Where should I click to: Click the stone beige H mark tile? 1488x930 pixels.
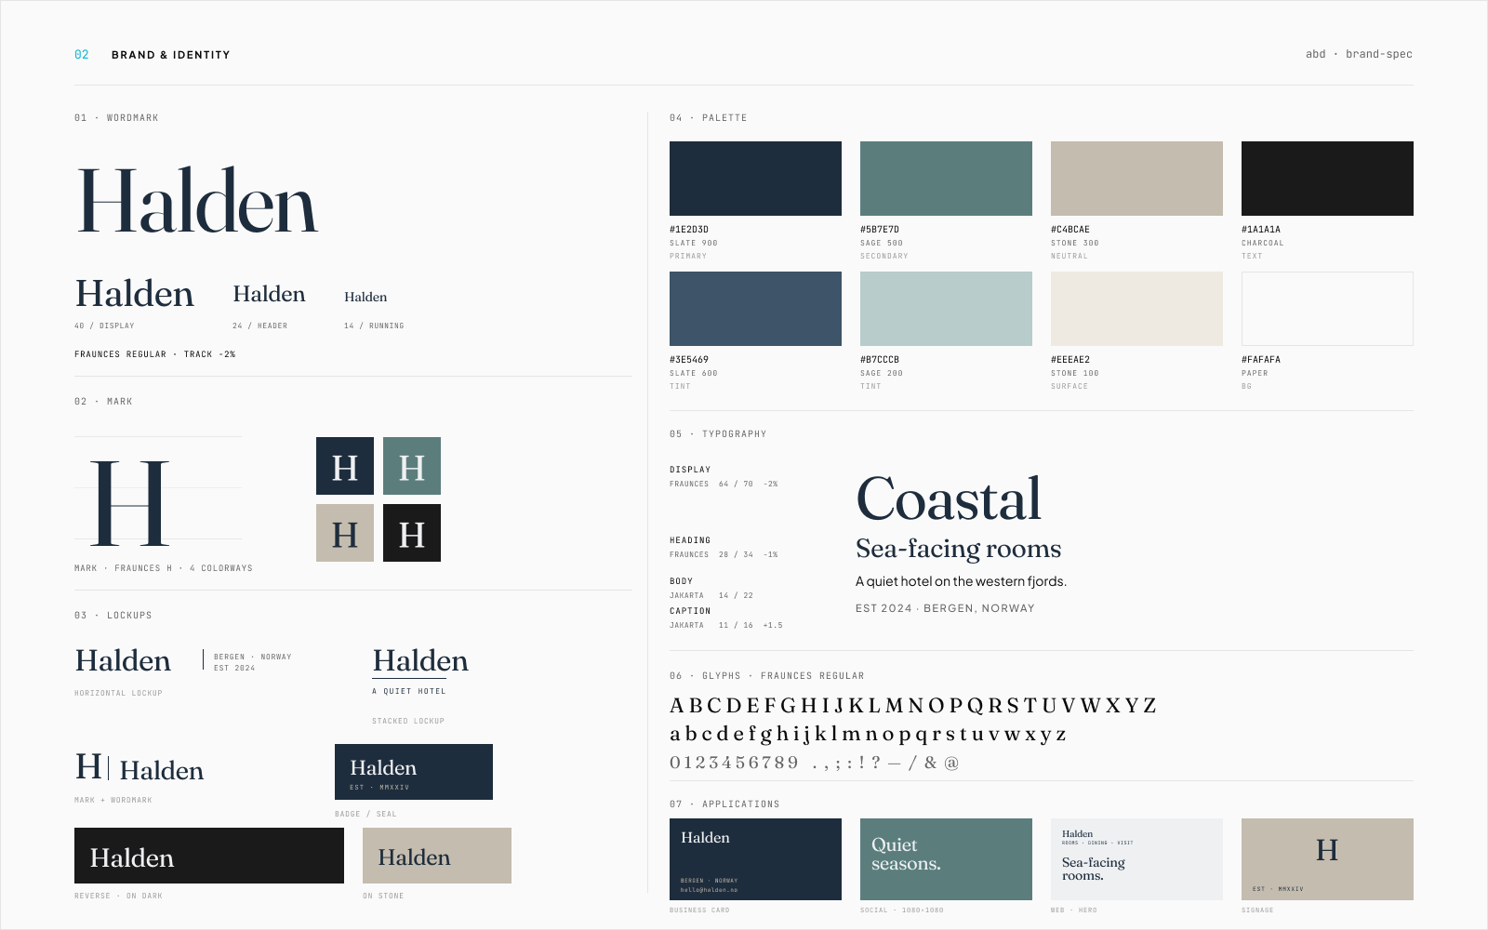pos(345,533)
